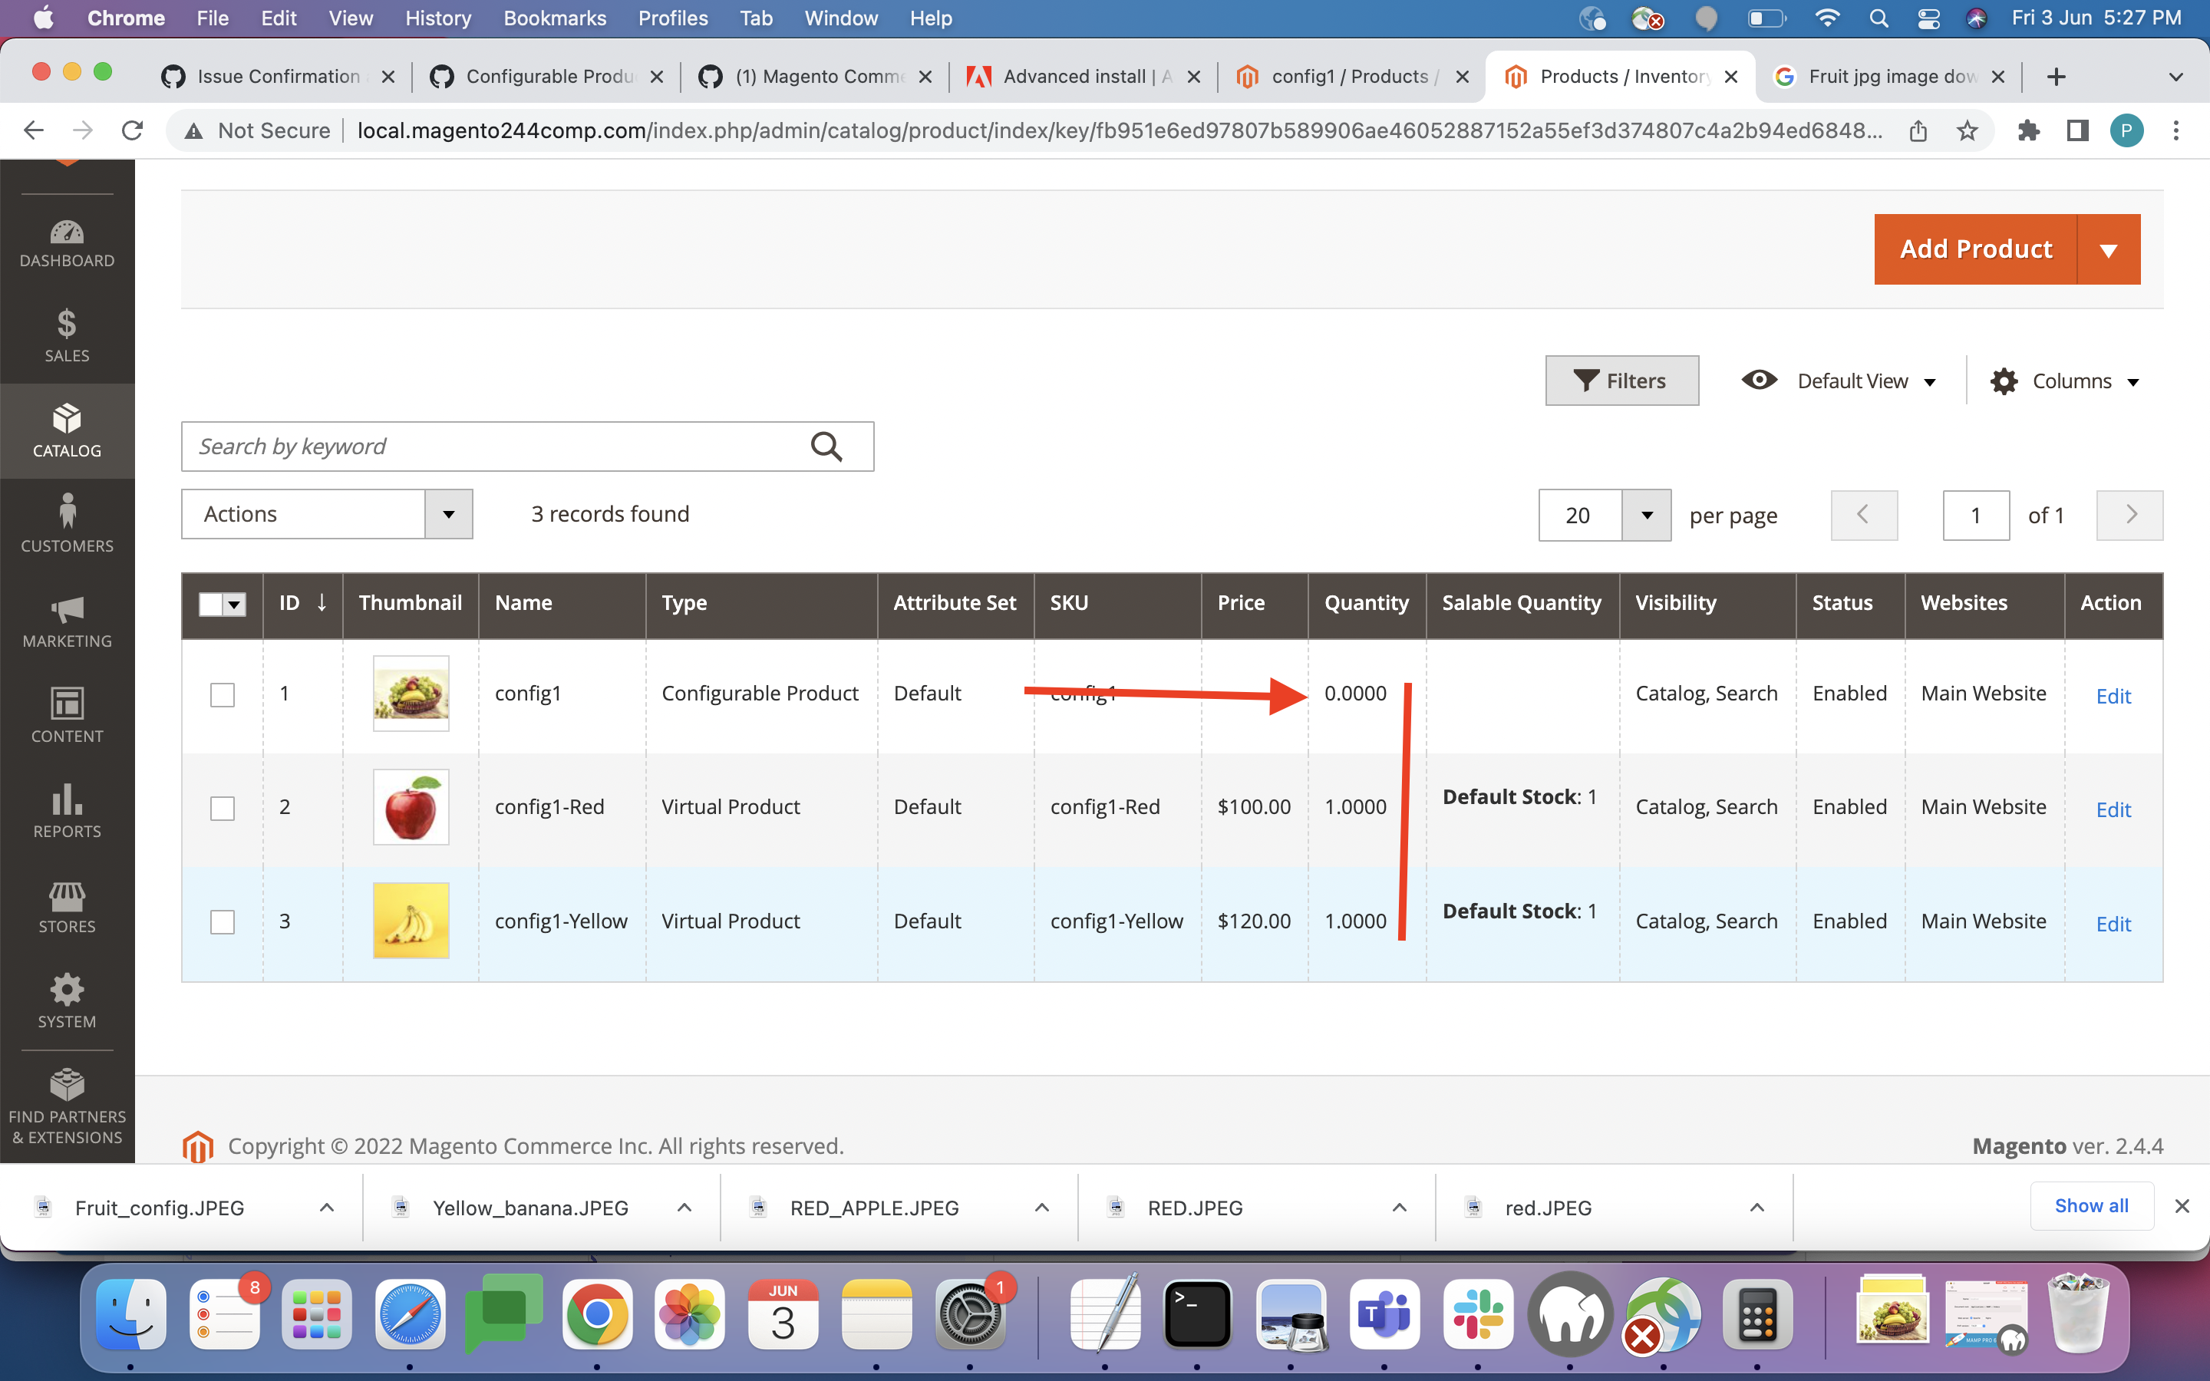The height and width of the screenshot is (1381, 2210).
Task: Open the Reports section
Action: (x=68, y=811)
